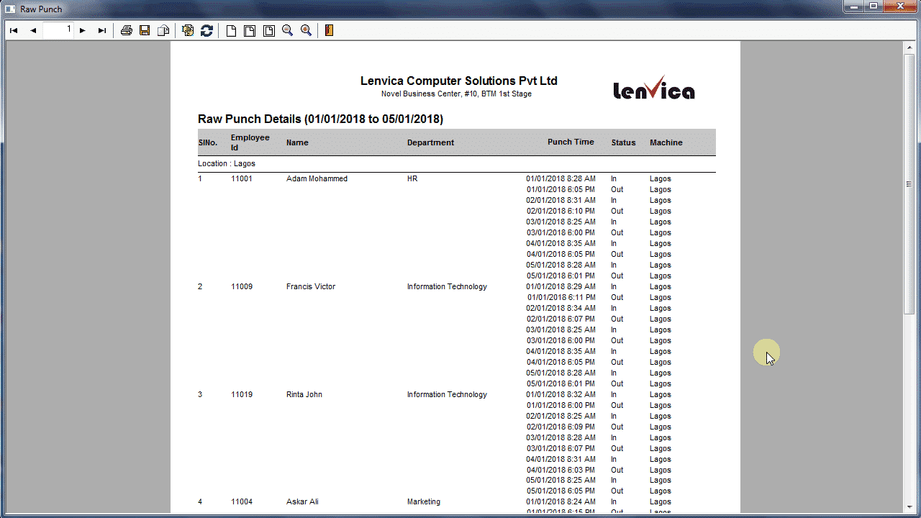Maximize the Raw Punch window
Viewport: 921px width, 518px height.
pyautogui.click(x=874, y=6)
